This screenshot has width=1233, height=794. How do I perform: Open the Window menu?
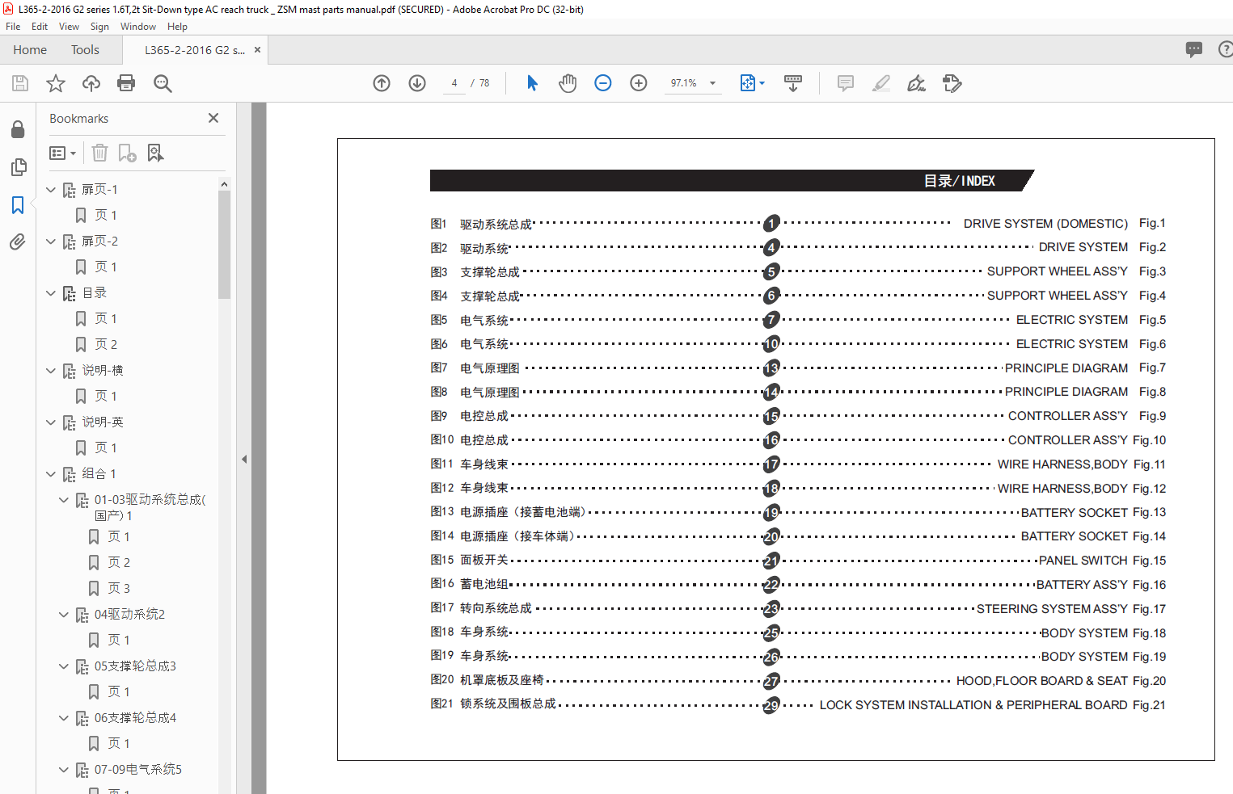pyautogui.click(x=138, y=27)
